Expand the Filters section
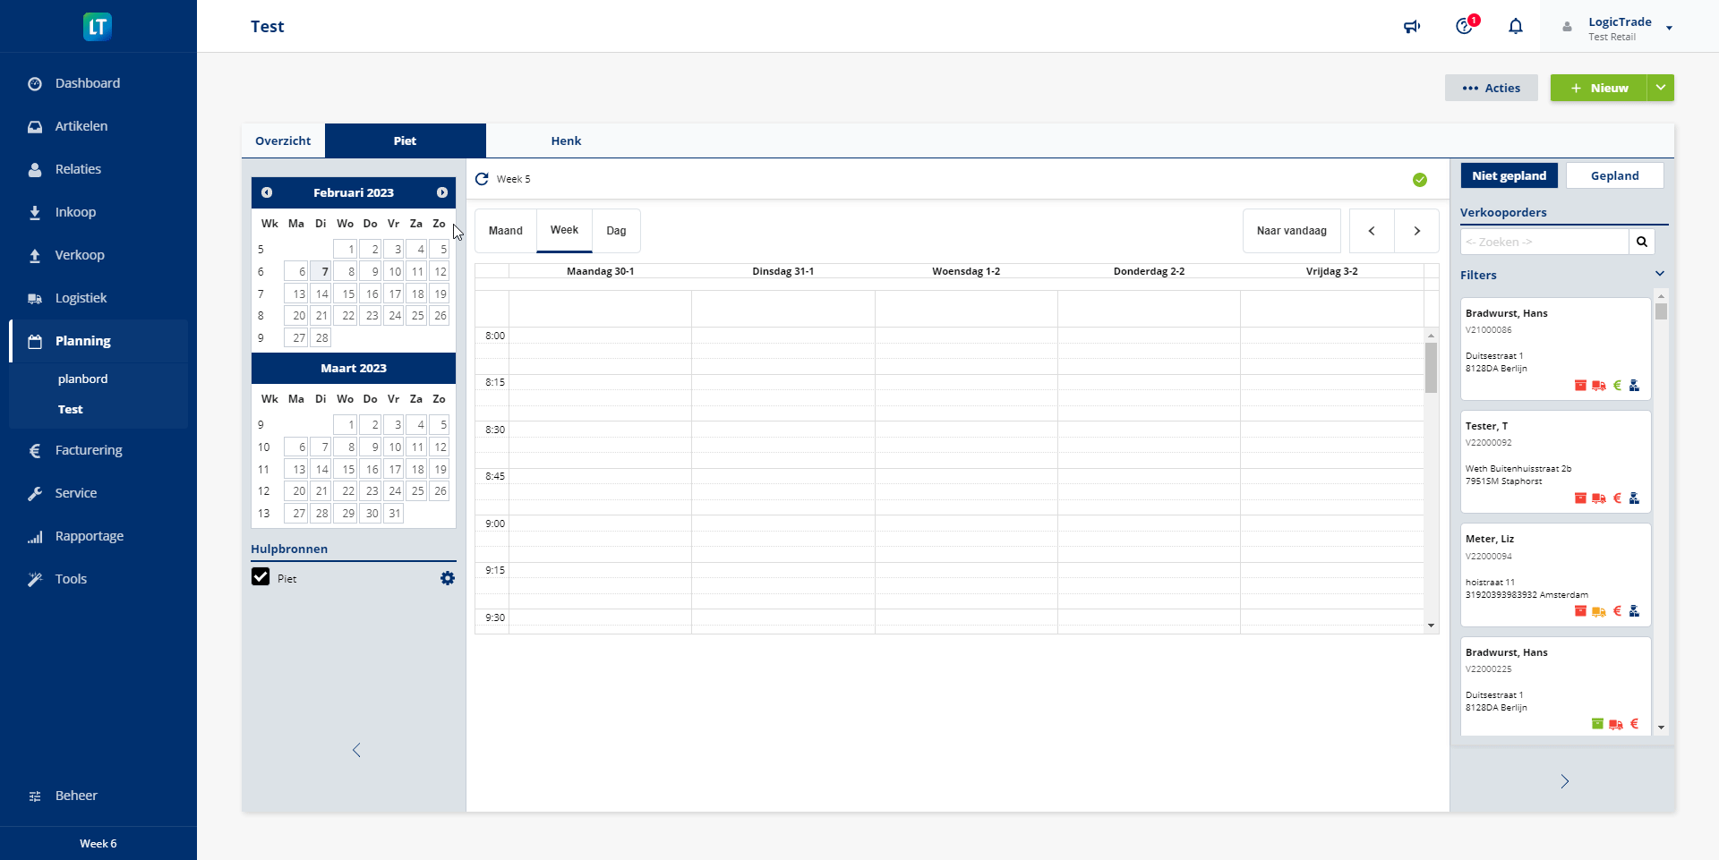This screenshot has width=1719, height=860. coord(1659,275)
